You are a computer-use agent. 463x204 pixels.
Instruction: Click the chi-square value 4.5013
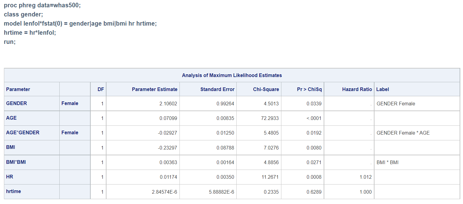pos(271,104)
